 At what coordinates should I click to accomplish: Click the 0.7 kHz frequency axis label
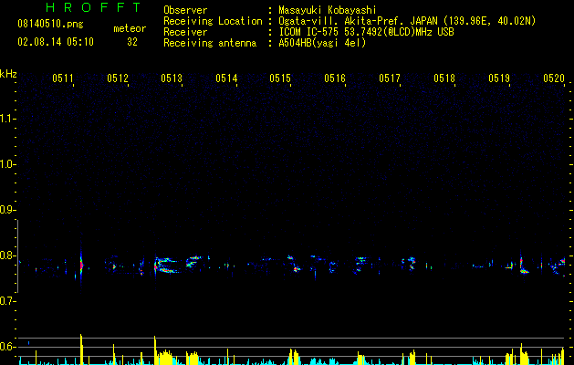[x=7, y=301]
